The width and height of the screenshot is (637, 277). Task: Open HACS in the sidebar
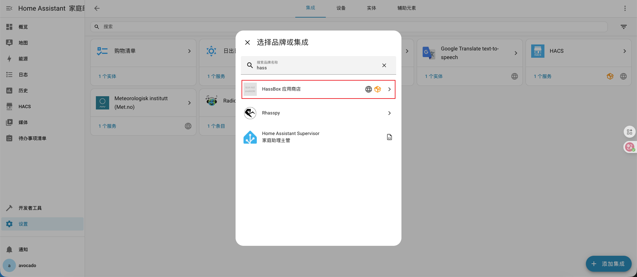pyautogui.click(x=25, y=106)
